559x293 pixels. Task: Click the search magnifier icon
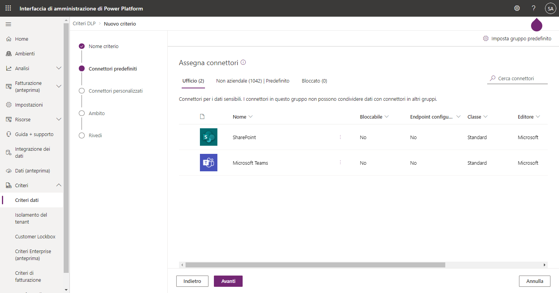click(x=493, y=78)
